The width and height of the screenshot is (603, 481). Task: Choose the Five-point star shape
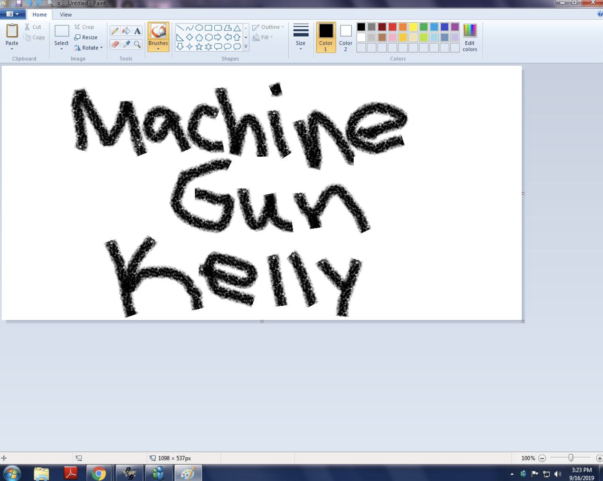point(199,47)
